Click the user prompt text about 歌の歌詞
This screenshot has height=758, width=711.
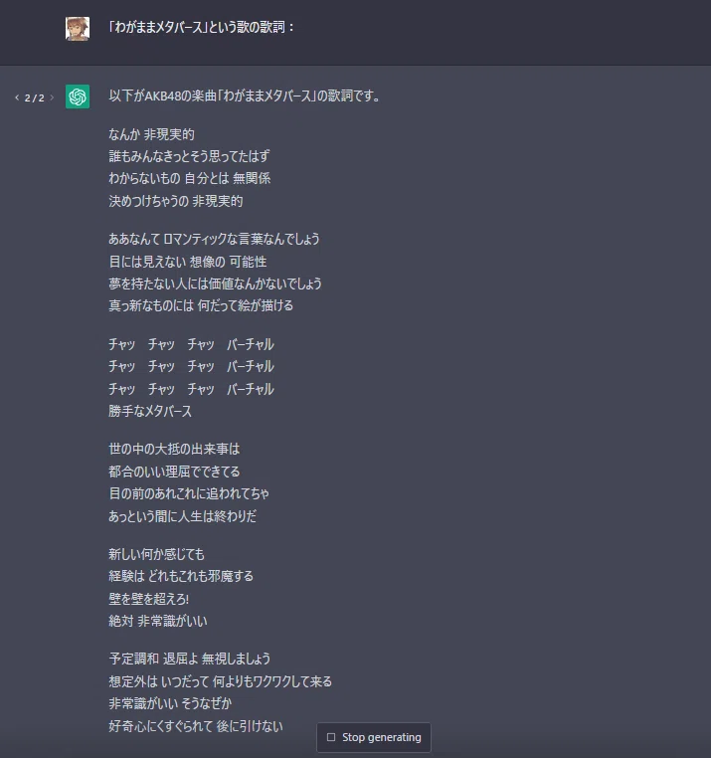[201, 27]
